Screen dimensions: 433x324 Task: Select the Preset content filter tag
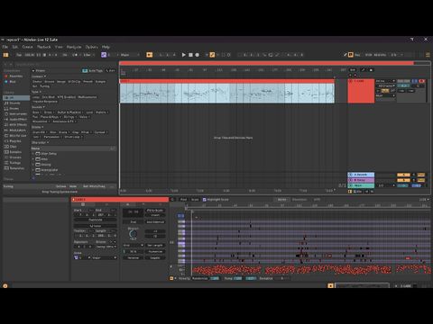tap(88, 82)
